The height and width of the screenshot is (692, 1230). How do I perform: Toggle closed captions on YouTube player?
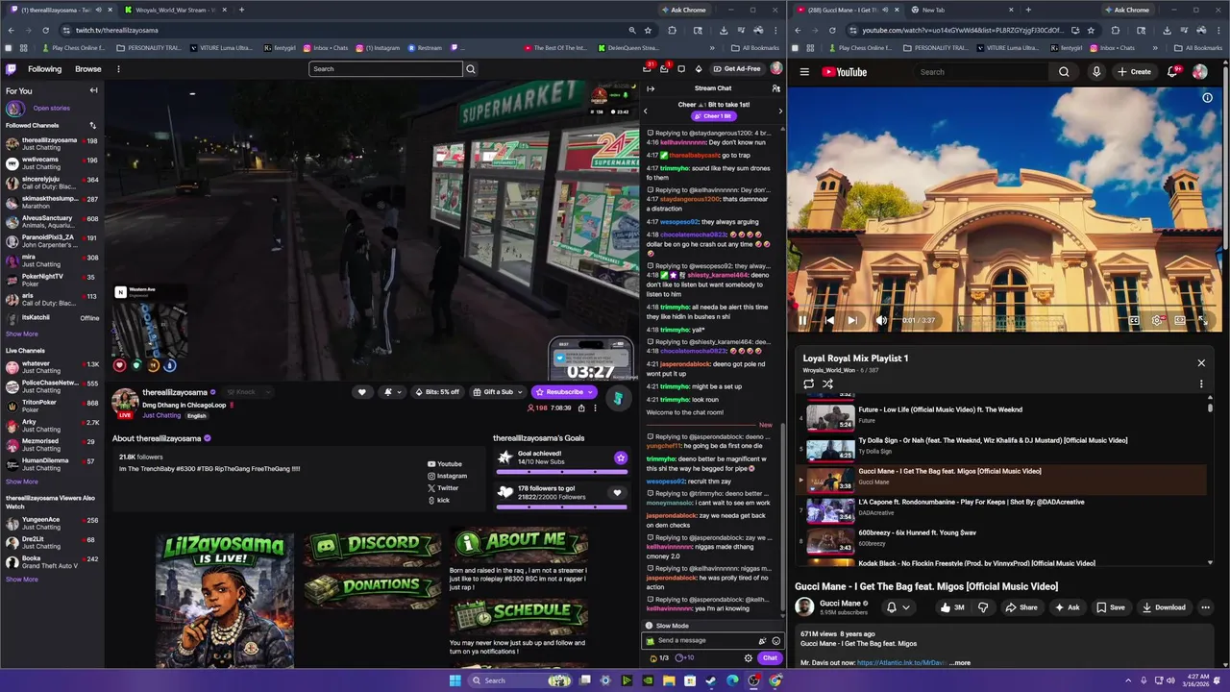[x=1134, y=321]
